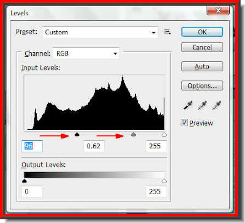Open the Channel dropdown showing RGB
Screen dimensions: 245x223
coord(86,53)
